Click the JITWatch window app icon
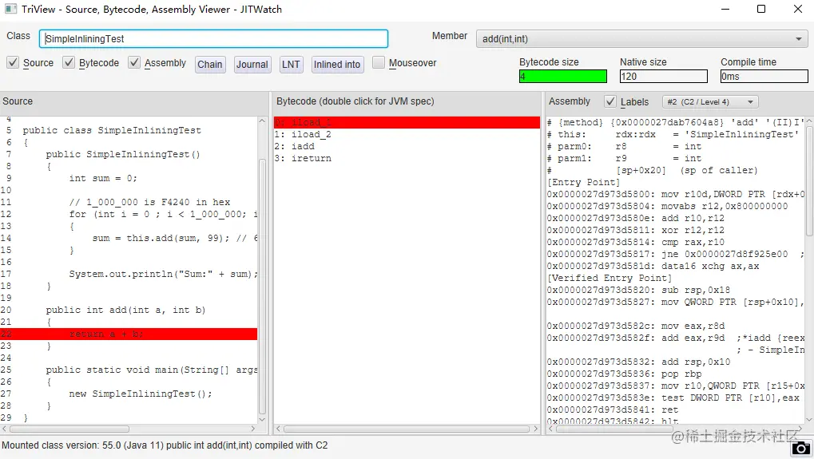Image resolution: width=814 pixels, height=459 pixels. [x=10, y=9]
